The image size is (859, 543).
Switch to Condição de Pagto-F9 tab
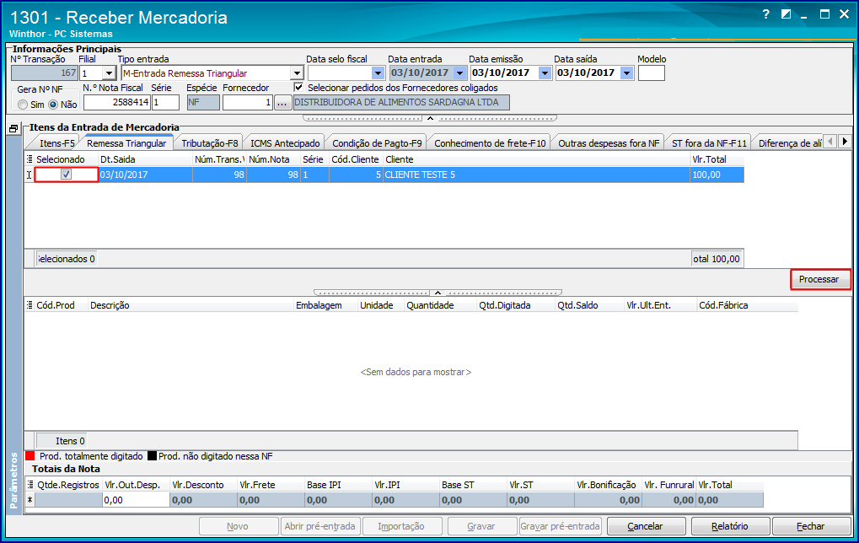(x=377, y=143)
